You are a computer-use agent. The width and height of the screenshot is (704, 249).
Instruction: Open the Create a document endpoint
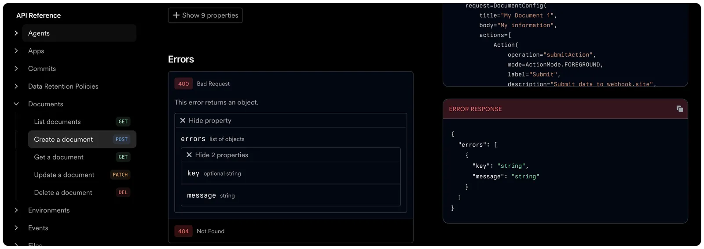coord(82,139)
